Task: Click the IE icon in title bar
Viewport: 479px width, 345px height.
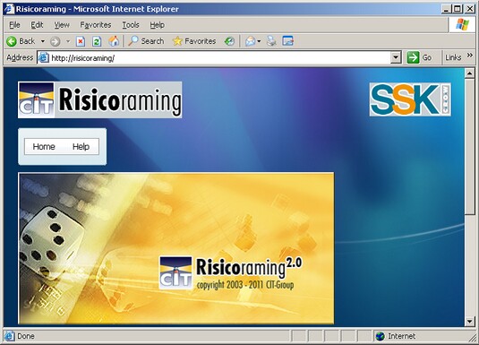Action: tap(9, 9)
